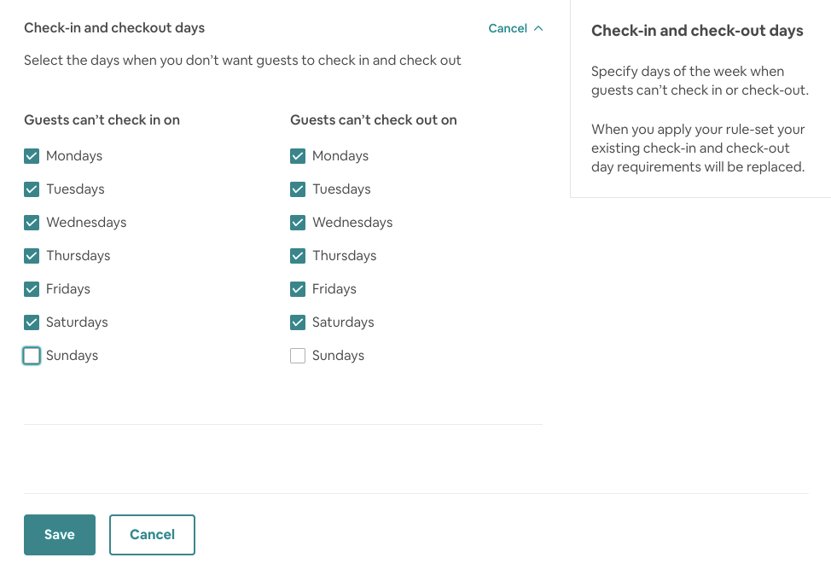This screenshot has height=575, width=831.
Task: Collapse section with the chevron-up arrow
Action: coord(538,28)
